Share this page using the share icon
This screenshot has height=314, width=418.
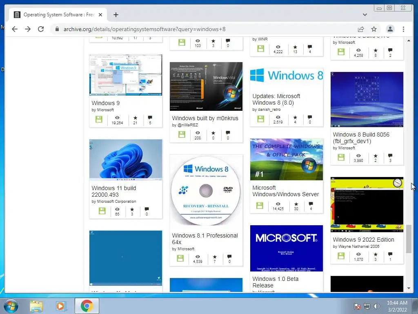[x=361, y=29]
